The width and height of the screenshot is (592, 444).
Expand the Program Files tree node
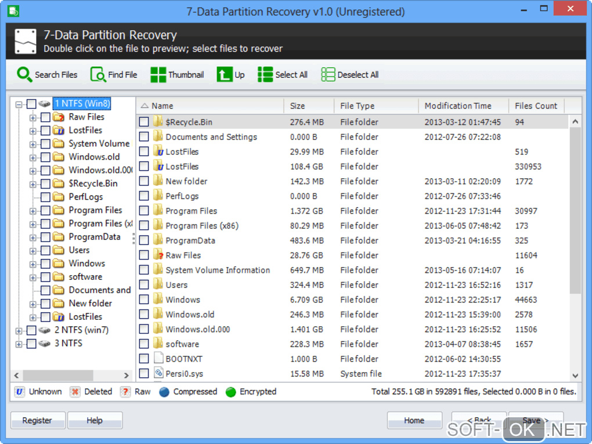(x=33, y=211)
